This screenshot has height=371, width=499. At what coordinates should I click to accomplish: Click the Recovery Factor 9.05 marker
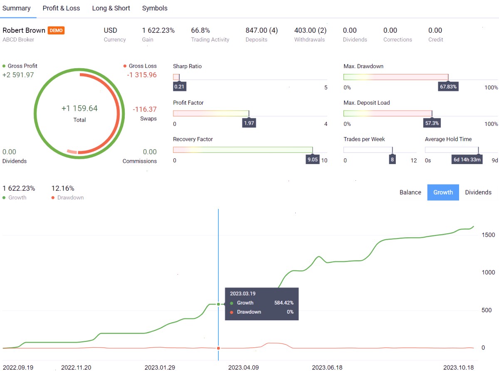point(313,160)
